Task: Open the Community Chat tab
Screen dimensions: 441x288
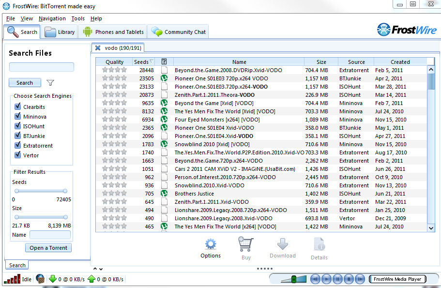Action: (178, 32)
